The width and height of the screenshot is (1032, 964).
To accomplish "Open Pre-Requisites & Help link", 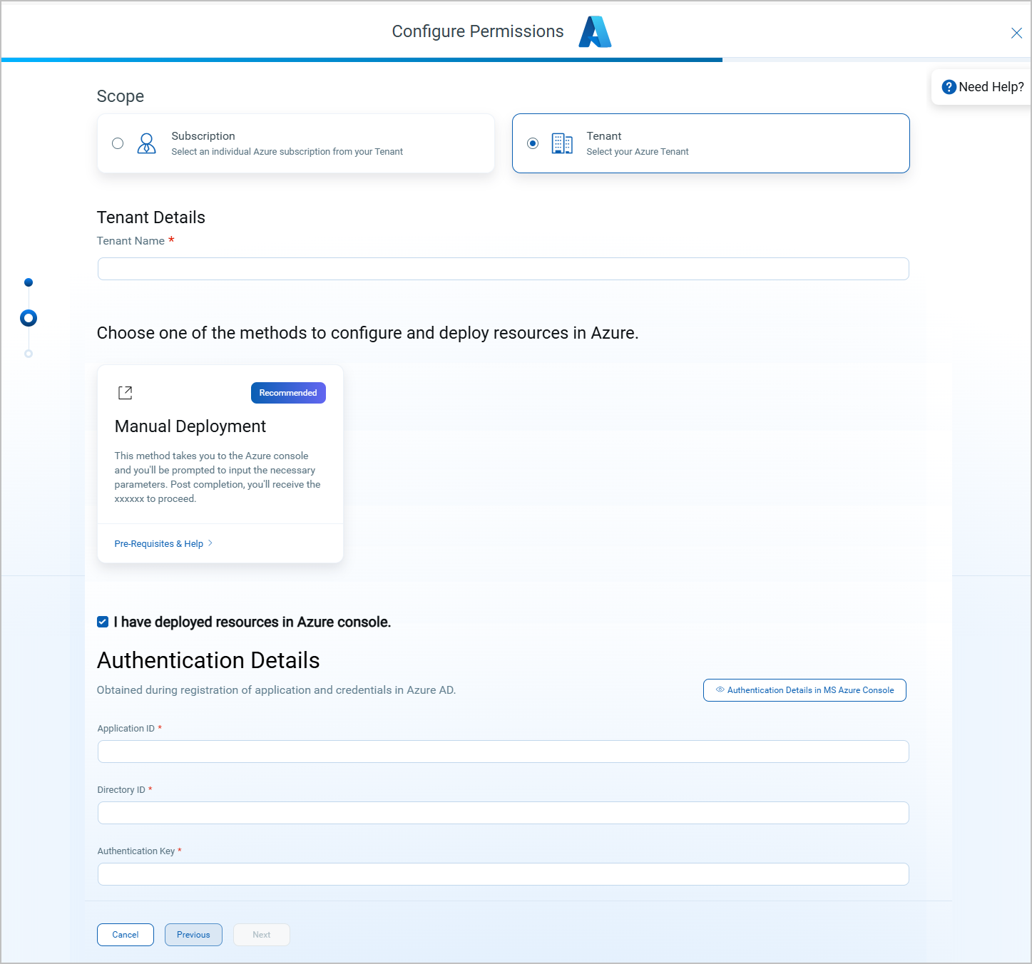I will tap(158, 543).
